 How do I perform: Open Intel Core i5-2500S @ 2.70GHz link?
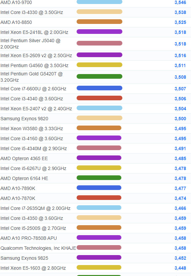(x=33, y=228)
